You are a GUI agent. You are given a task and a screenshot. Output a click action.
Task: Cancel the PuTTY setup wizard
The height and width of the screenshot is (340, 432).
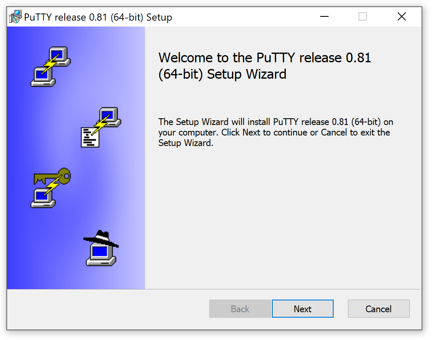click(x=378, y=308)
